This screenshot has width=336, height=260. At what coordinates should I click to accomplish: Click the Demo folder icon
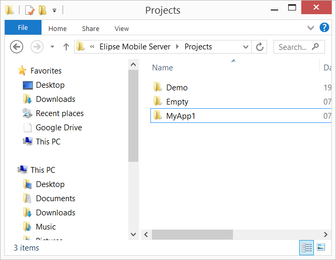pos(158,87)
